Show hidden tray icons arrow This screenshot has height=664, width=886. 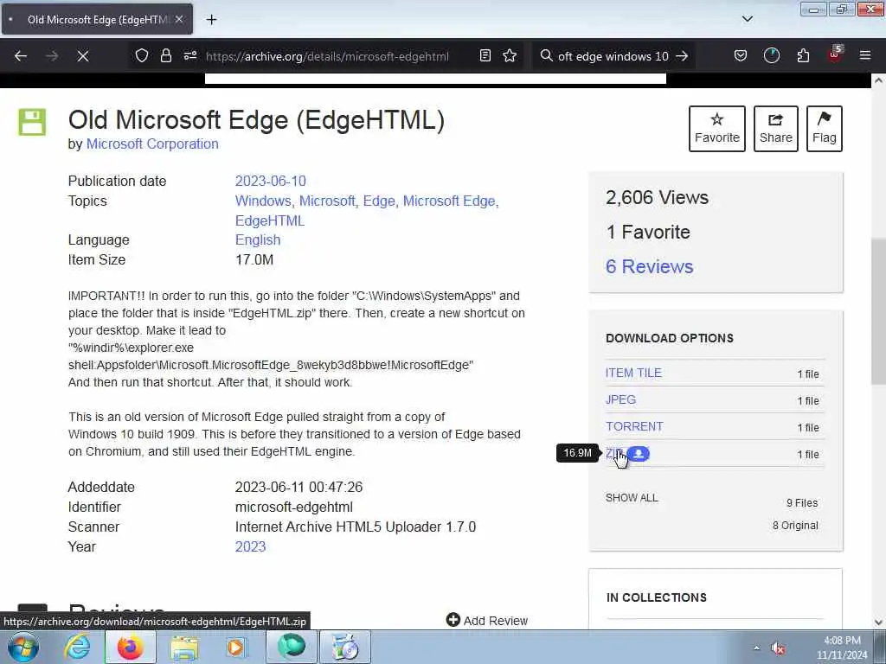pyautogui.click(x=756, y=648)
